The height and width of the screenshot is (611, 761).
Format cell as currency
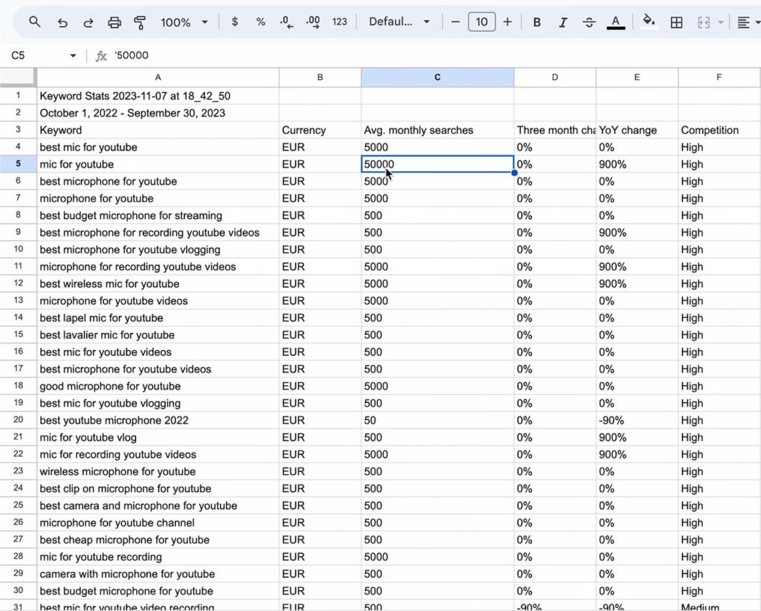point(235,22)
